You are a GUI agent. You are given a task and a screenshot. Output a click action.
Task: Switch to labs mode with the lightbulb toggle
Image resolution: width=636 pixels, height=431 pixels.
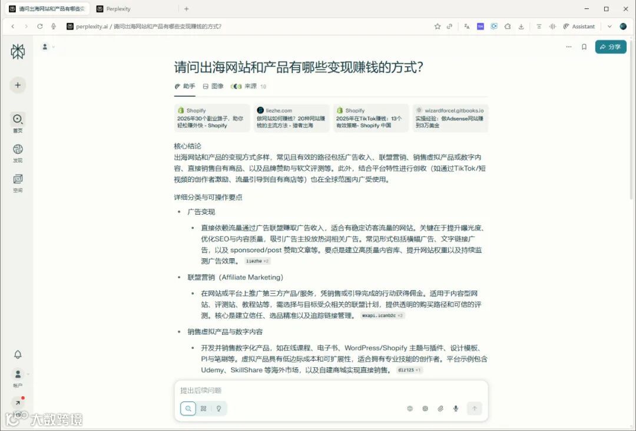pos(219,409)
